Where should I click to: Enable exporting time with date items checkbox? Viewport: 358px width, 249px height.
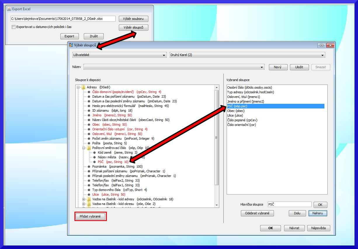click(13, 27)
